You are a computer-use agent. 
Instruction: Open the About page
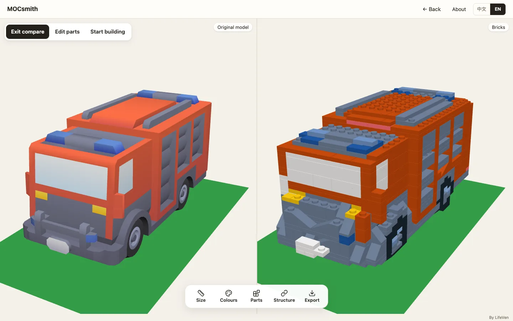click(x=459, y=9)
